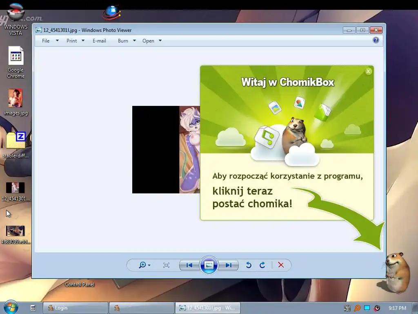Fit image to actual size button
This screenshot has width=418, height=314.
[166, 265]
